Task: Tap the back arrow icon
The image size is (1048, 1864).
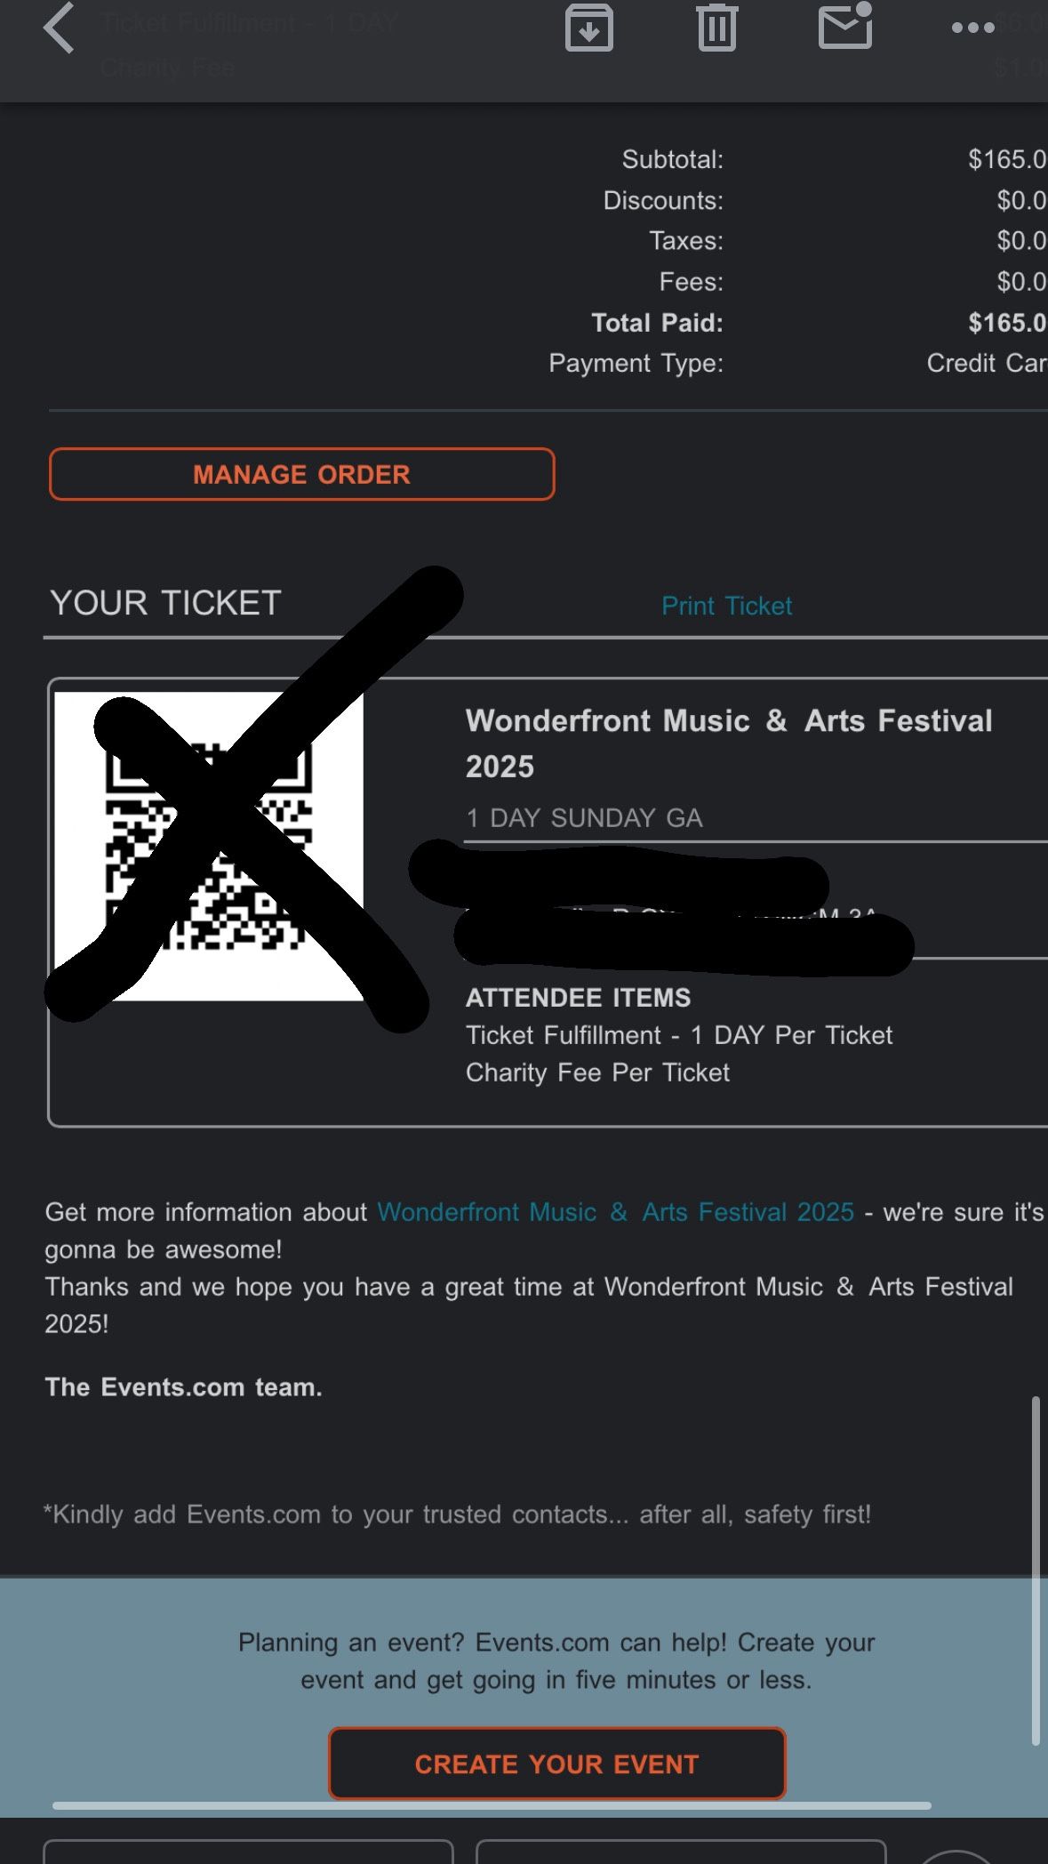Action: tap(59, 28)
